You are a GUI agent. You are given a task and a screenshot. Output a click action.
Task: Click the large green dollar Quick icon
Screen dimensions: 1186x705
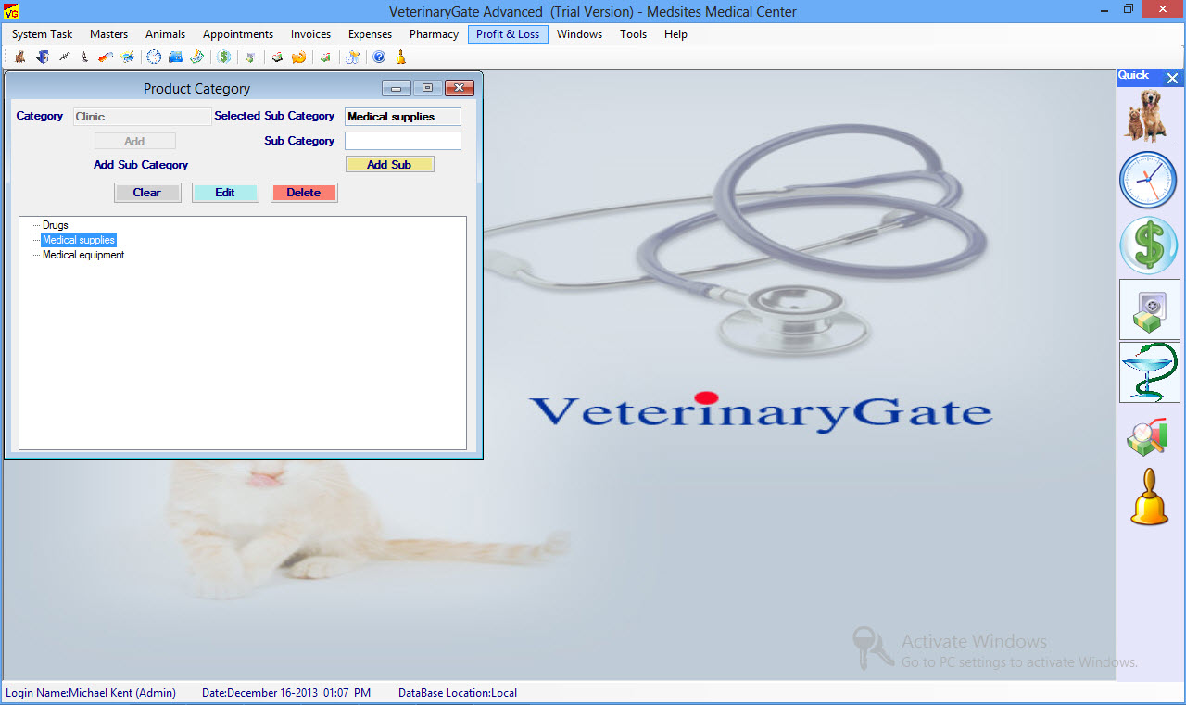click(1149, 245)
